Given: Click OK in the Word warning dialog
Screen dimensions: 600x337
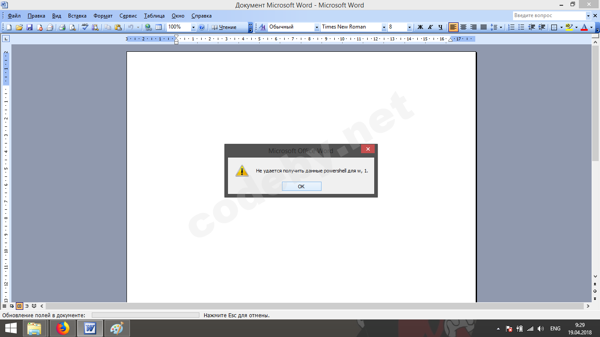Looking at the screenshot, I should pyautogui.click(x=301, y=186).
